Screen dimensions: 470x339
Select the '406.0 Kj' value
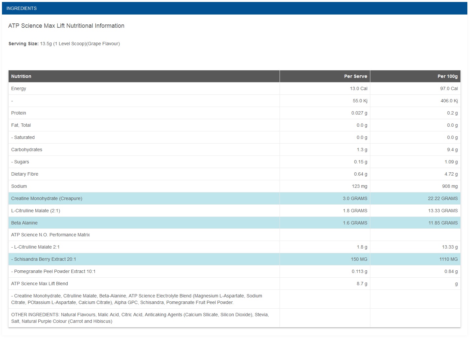tap(449, 101)
